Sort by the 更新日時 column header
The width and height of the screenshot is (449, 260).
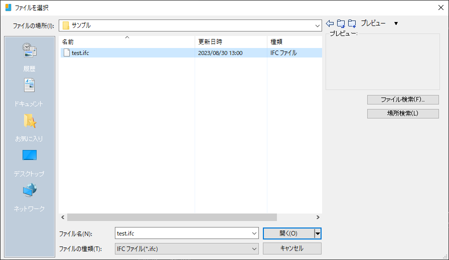pos(231,42)
